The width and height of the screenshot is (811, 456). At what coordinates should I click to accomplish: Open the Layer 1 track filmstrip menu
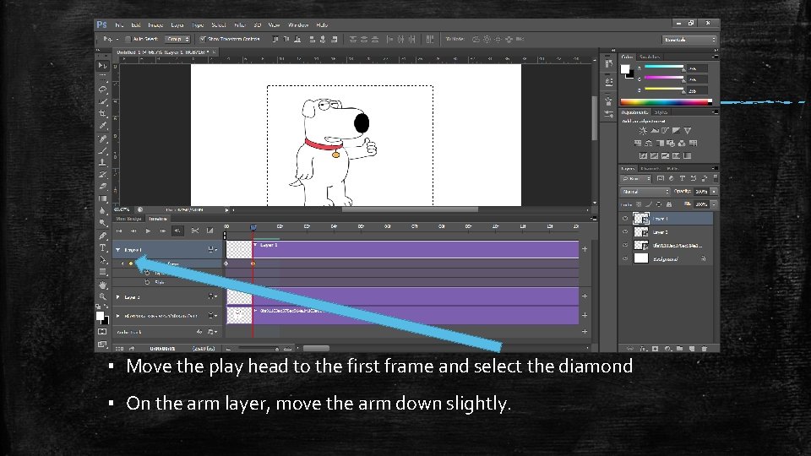(212, 250)
